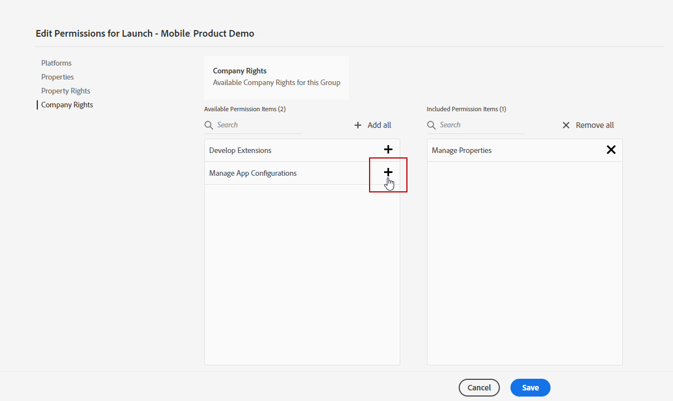Viewport: 673px width, 401px height.
Task: Open the Platforms section
Action: pos(56,63)
